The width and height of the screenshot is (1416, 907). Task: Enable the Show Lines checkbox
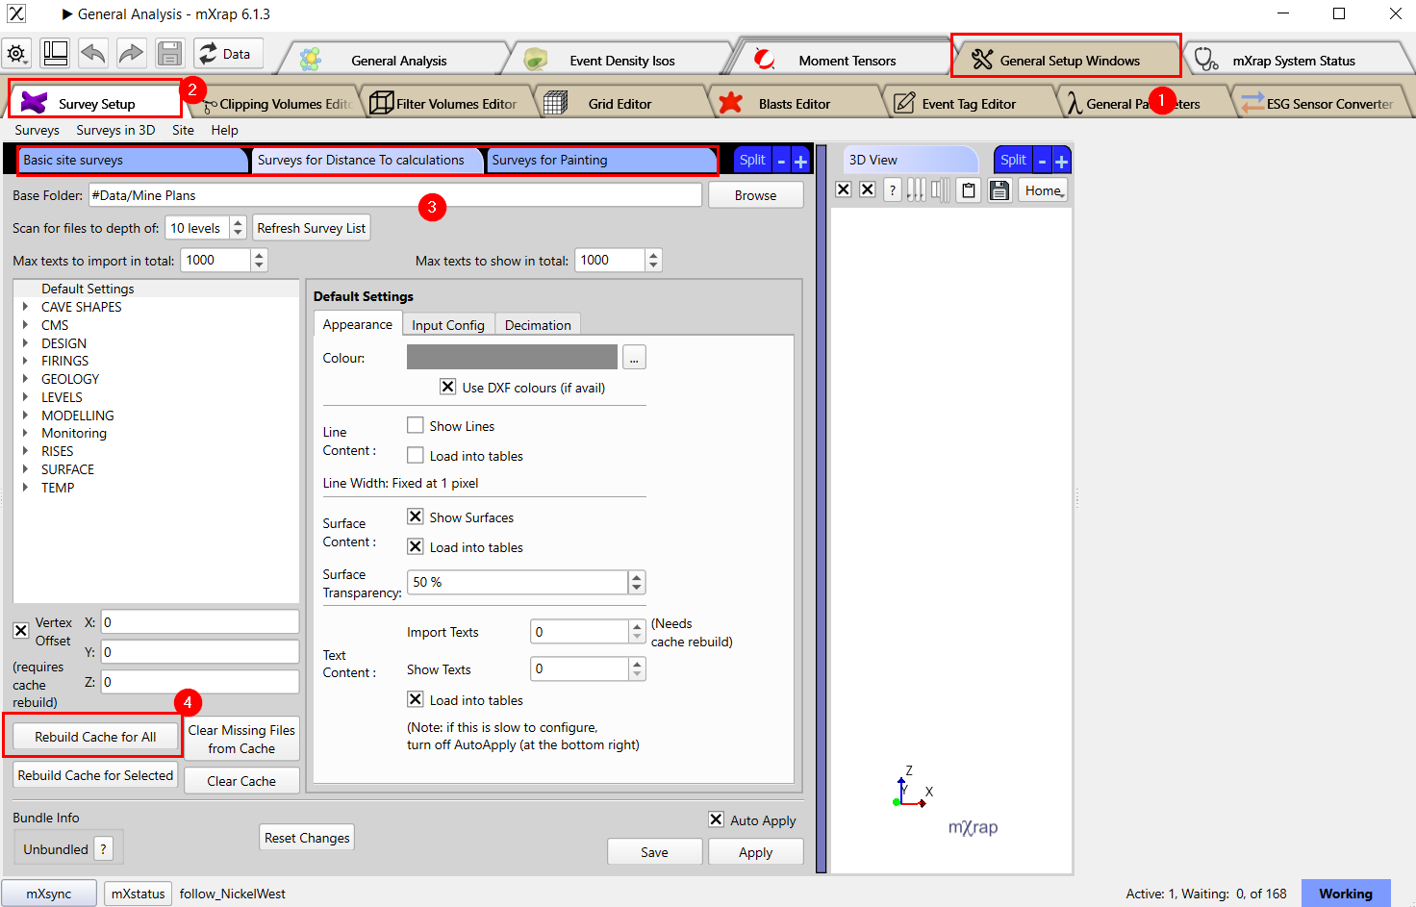(x=416, y=425)
